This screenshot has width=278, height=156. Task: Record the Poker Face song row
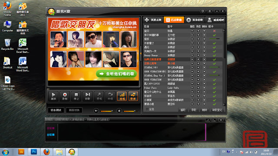tap(198, 88)
